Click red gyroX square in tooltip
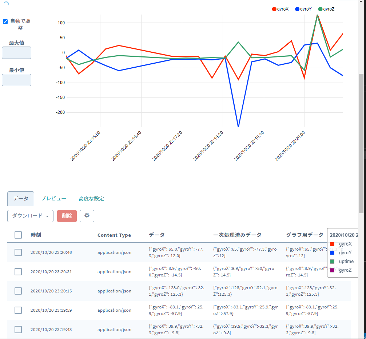 click(x=332, y=244)
